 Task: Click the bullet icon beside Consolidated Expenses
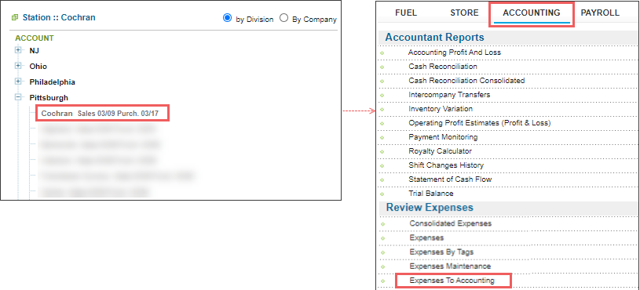click(x=382, y=224)
